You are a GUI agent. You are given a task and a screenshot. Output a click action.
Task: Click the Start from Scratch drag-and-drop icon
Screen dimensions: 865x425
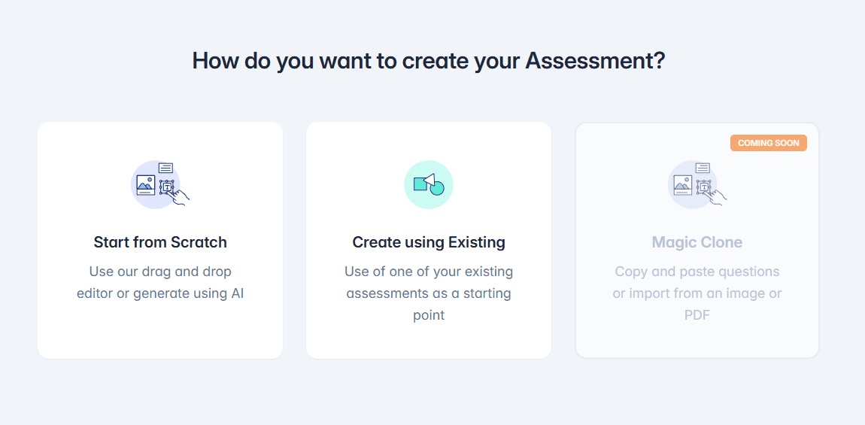(159, 184)
